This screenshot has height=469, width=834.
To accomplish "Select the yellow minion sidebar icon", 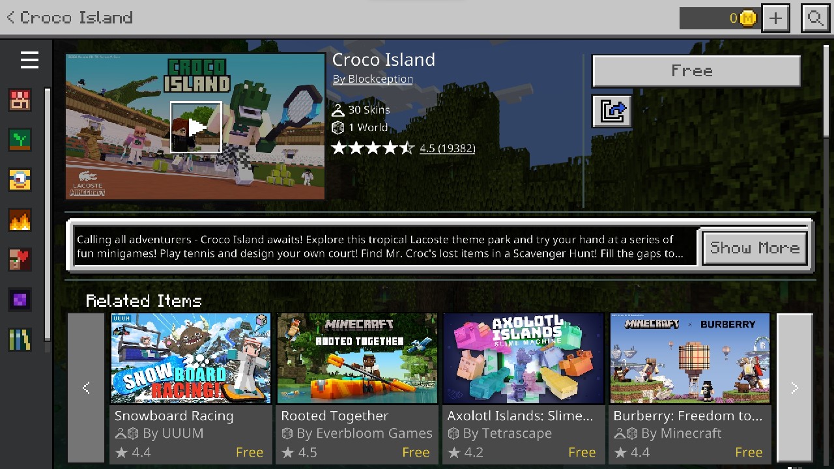I will coord(20,180).
